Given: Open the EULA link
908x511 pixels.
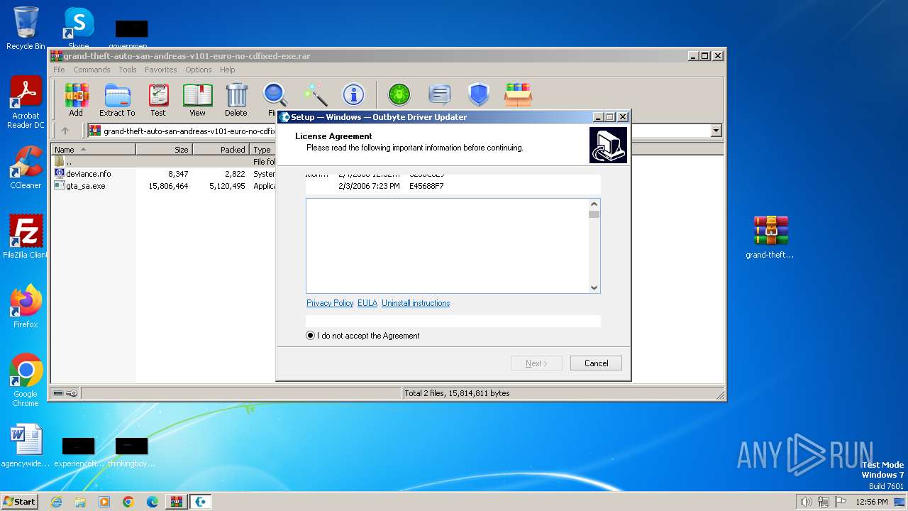Looking at the screenshot, I should click(367, 303).
